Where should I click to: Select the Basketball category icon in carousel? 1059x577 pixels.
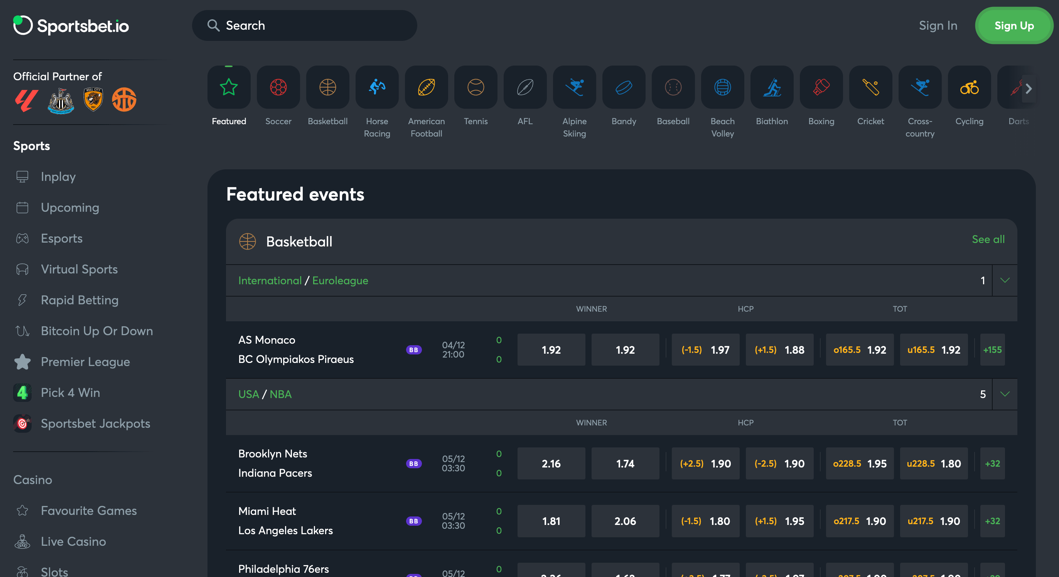pos(328,87)
